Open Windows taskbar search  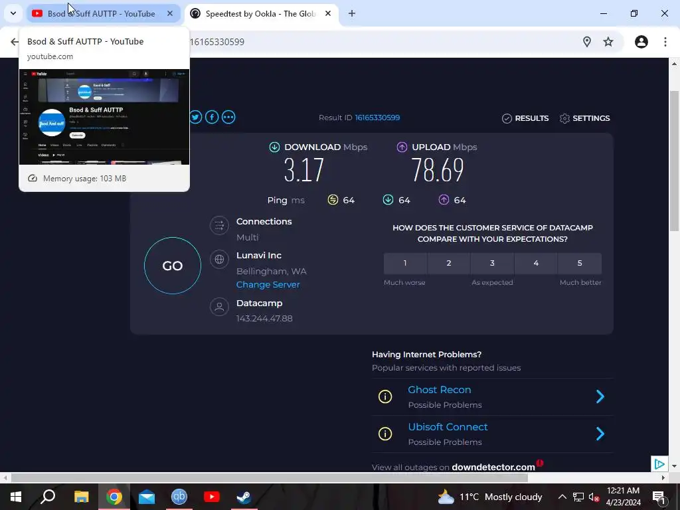point(48,497)
